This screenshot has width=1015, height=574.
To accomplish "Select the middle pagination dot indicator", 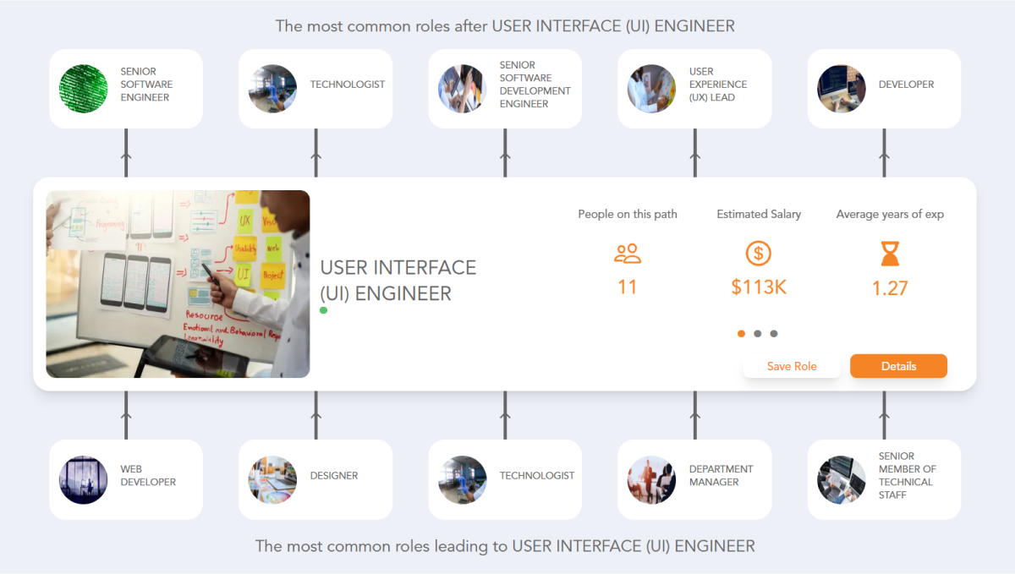I will pyautogui.click(x=757, y=333).
